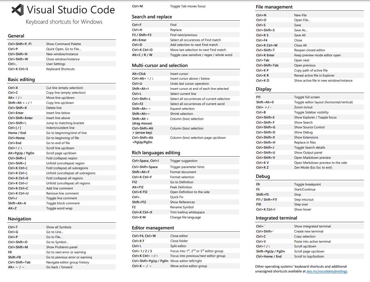The height and width of the screenshot is (282, 370).
Task: Select "Toggle Sidebar visibility" text
Action: click(311, 112)
